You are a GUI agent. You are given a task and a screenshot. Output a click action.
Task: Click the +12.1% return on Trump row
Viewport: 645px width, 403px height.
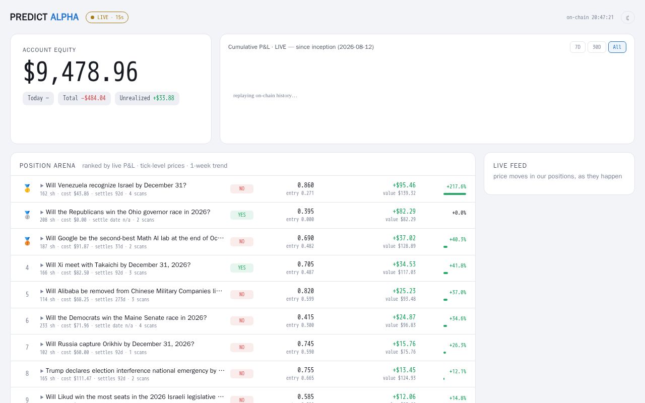coord(458,372)
